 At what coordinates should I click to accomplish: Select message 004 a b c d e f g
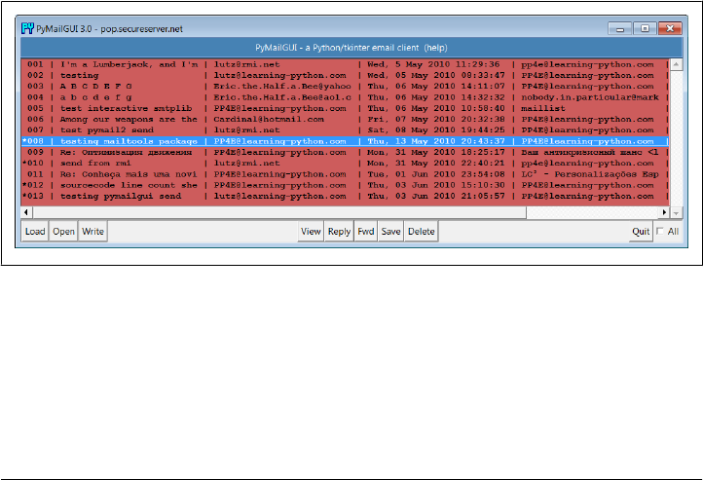[345, 97]
